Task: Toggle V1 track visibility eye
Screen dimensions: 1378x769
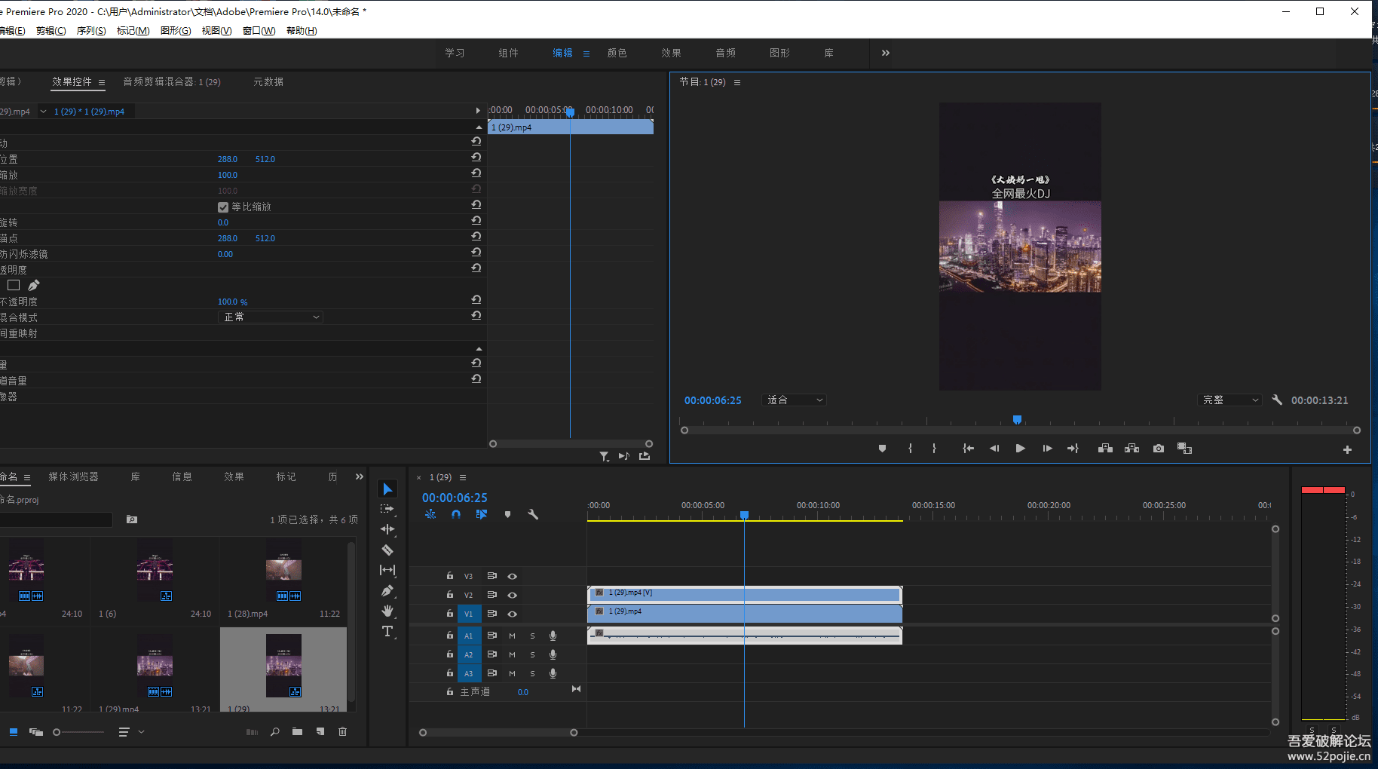Action: (512, 614)
